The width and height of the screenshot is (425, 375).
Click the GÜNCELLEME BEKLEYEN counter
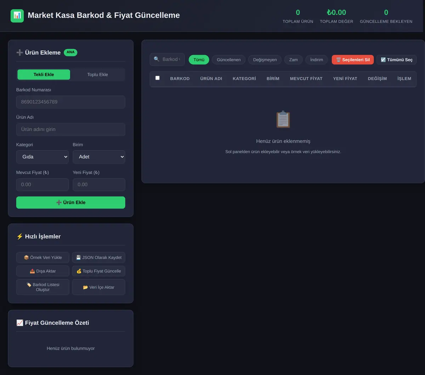coord(386,16)
